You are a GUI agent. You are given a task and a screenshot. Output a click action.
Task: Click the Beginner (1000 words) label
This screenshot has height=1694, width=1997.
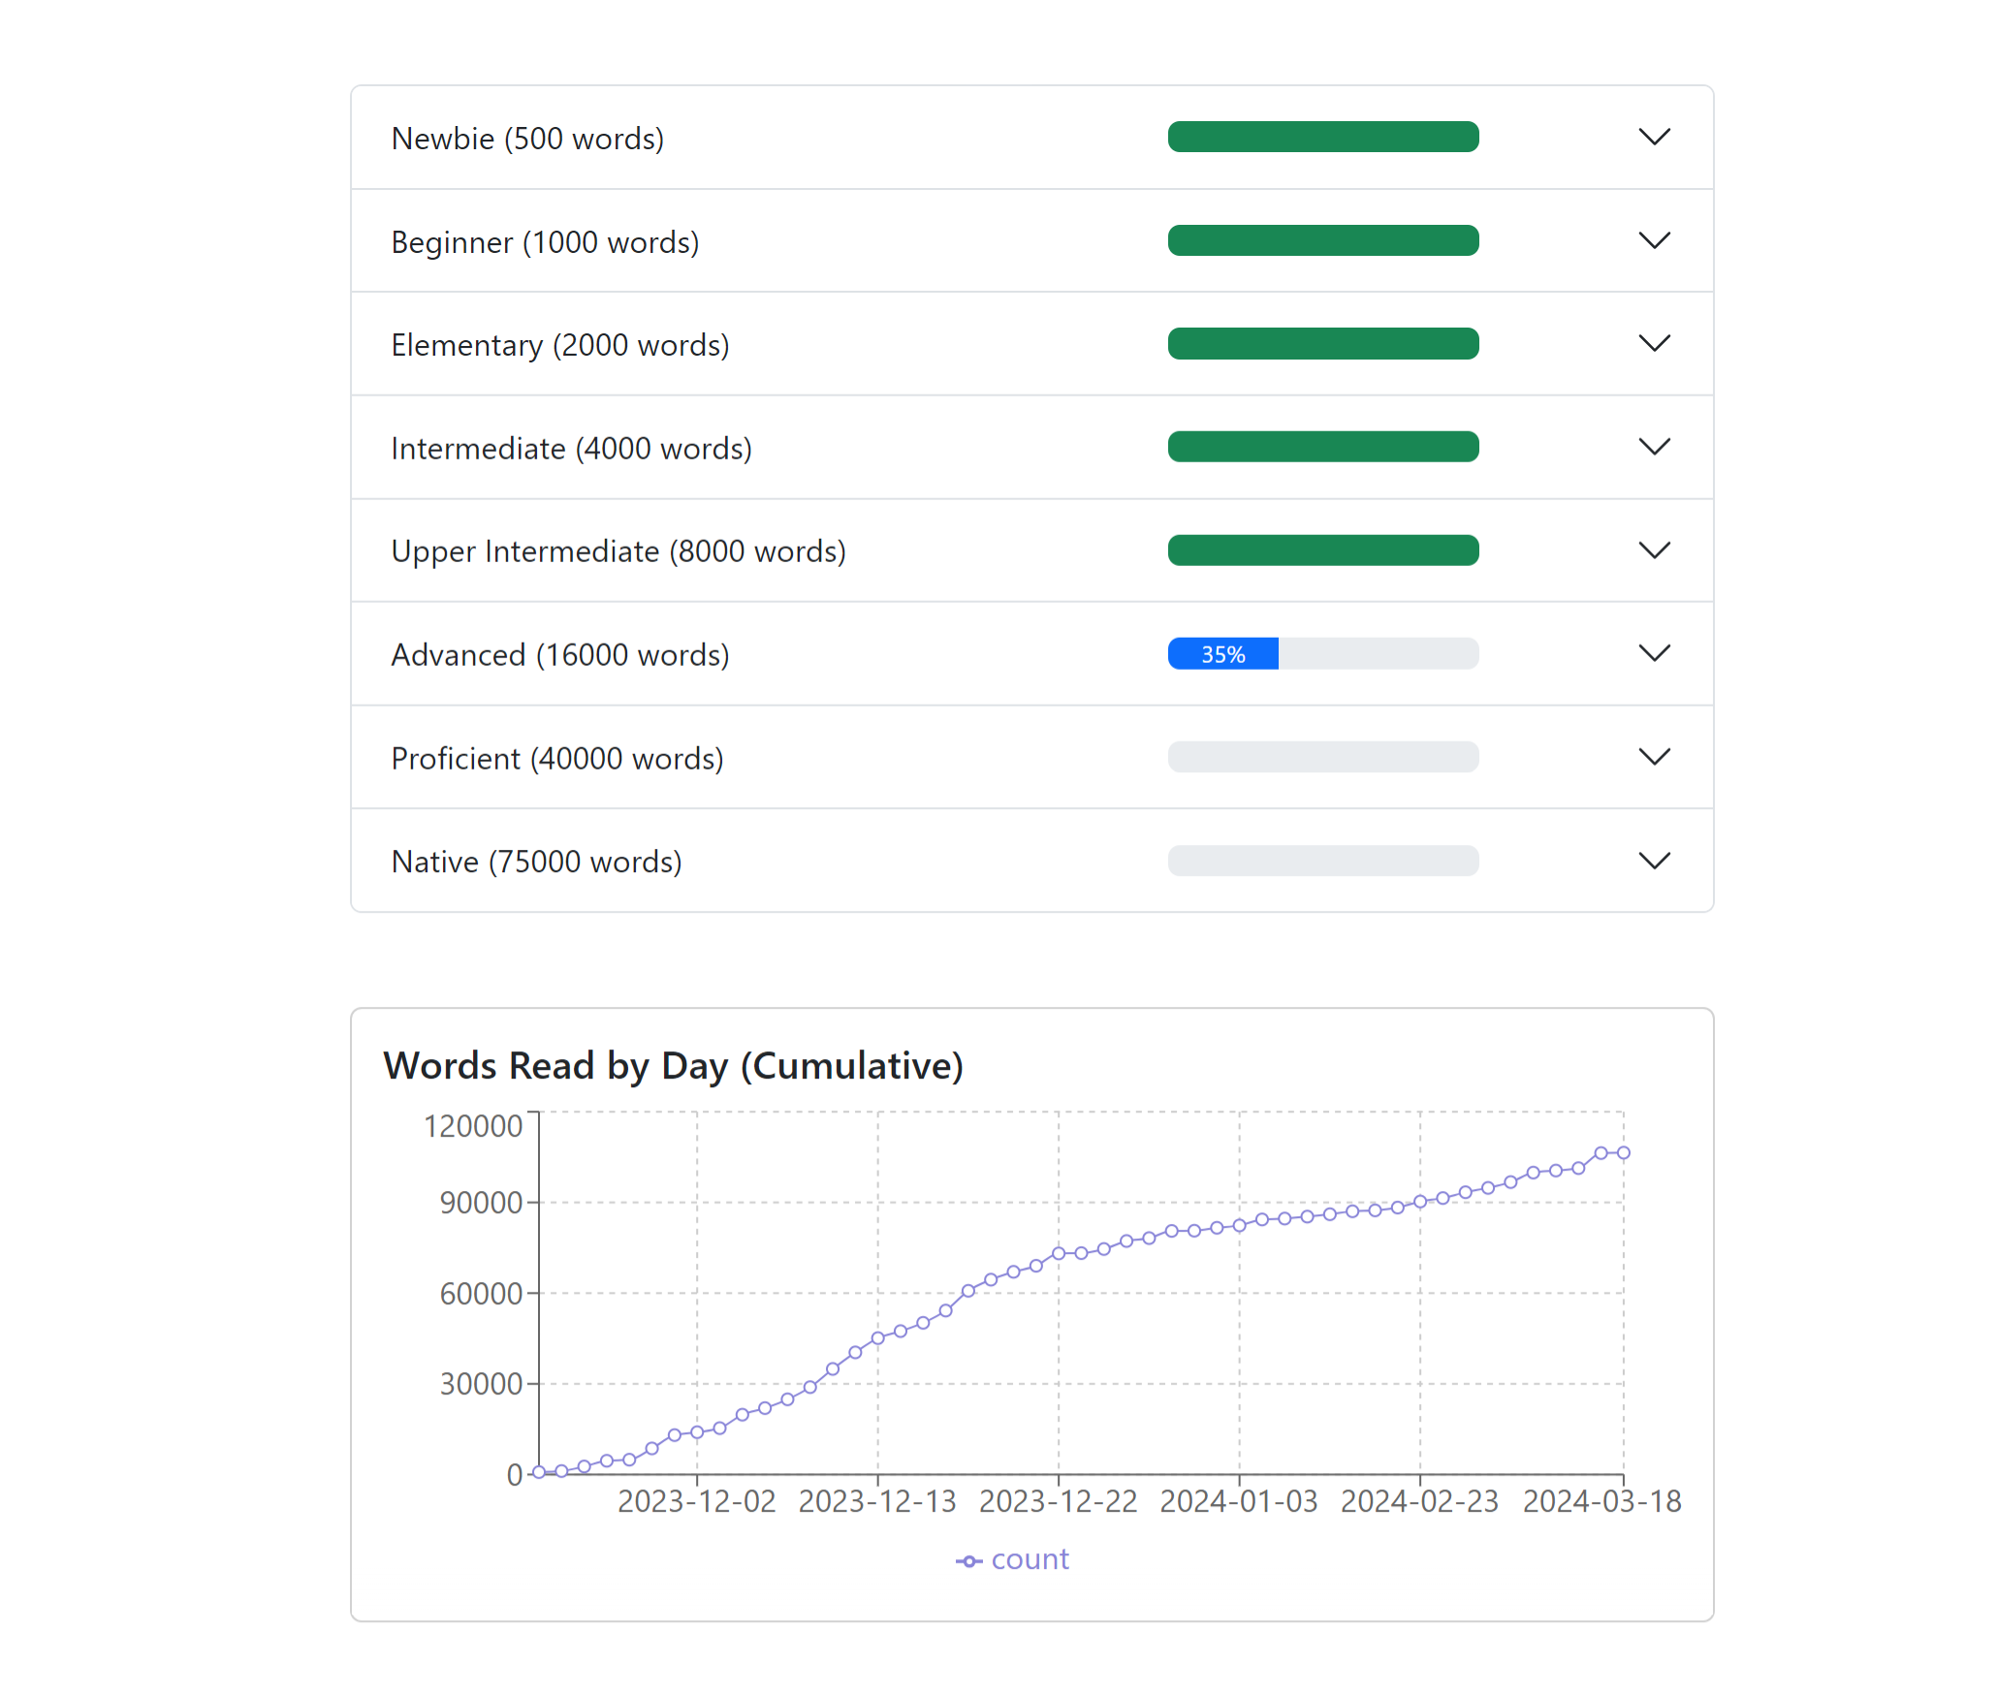click(x=545, y=242)
